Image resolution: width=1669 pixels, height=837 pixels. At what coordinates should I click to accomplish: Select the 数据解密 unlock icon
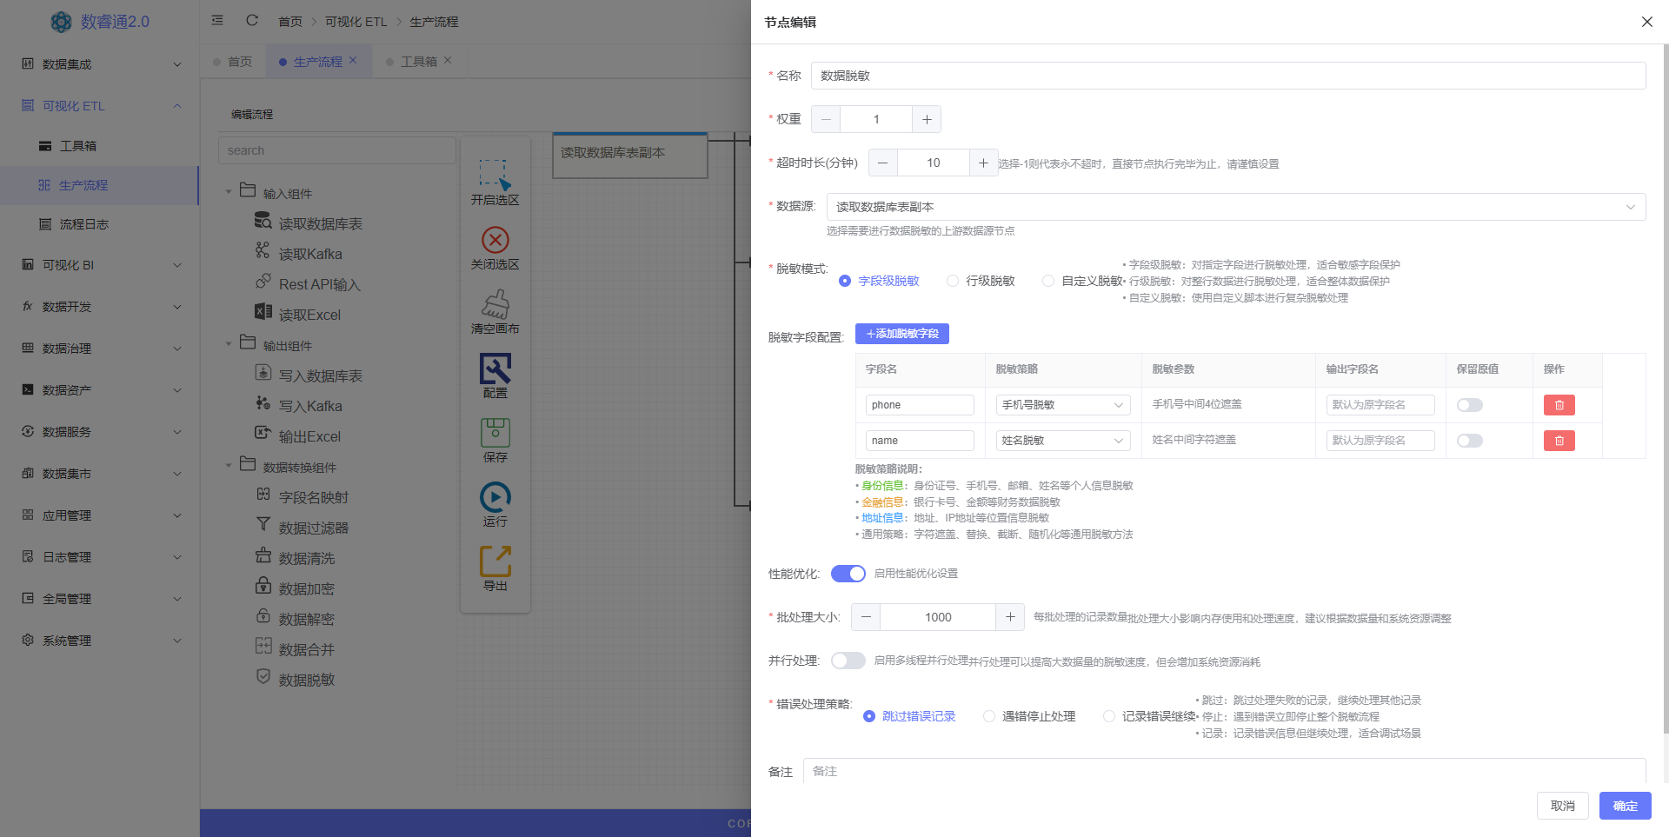263,615
